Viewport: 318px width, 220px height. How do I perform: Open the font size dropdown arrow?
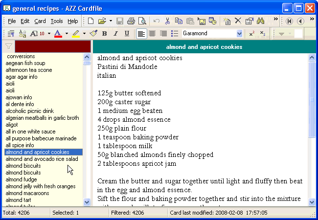pyautogui.click(x=49, y=33)
